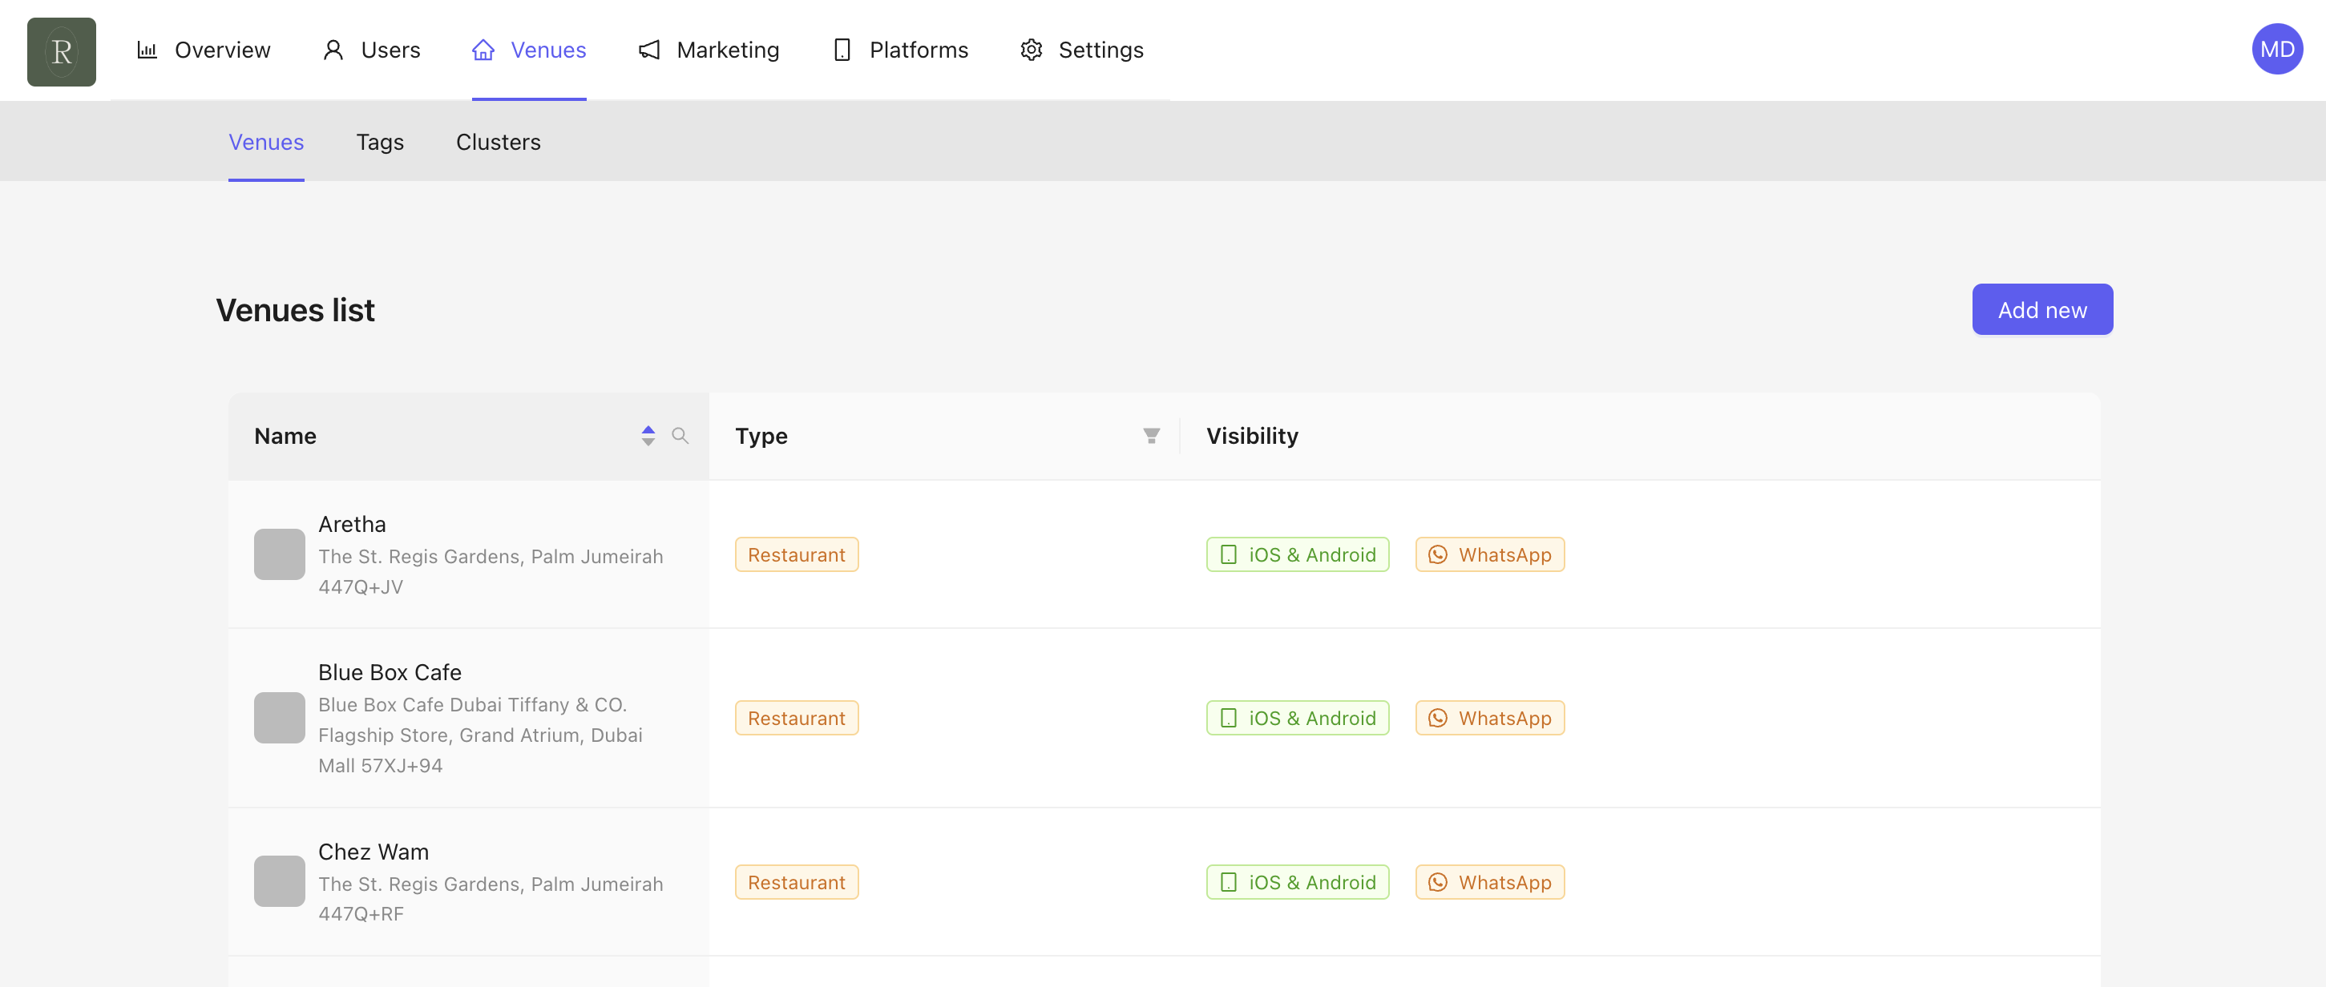Open the Overview chart icon tab
The height and width of the screenshot is (987, 2326).
point(147,50)
